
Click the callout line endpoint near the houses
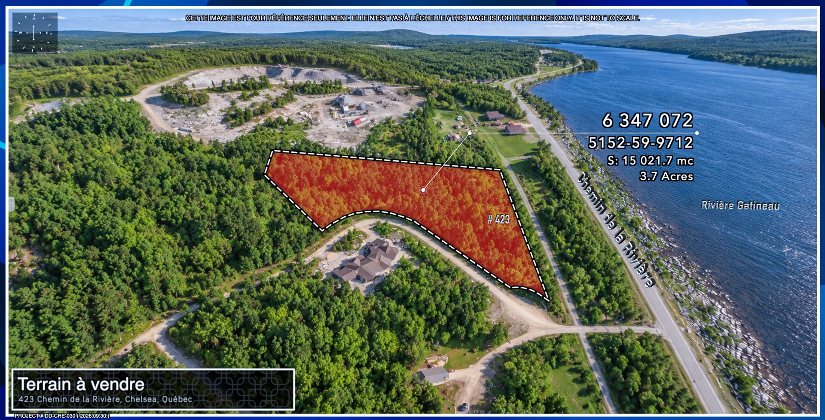[x=470, y=133]
